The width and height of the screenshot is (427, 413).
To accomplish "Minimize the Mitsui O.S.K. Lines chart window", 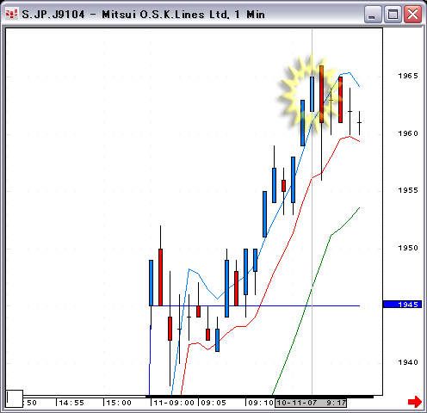I will click(373, 14).
